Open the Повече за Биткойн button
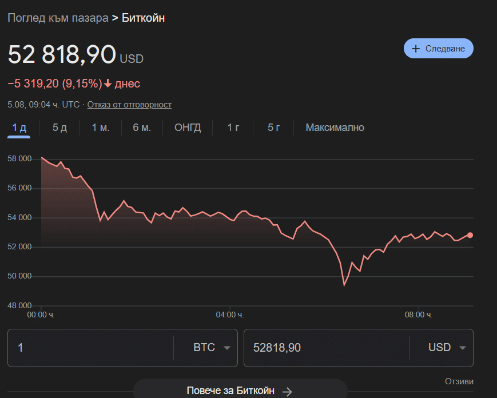 pos(240,389)
